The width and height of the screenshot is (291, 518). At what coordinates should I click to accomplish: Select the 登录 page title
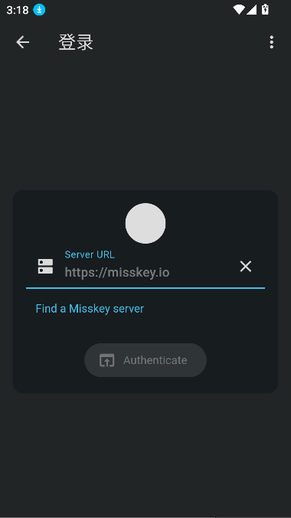76,42
